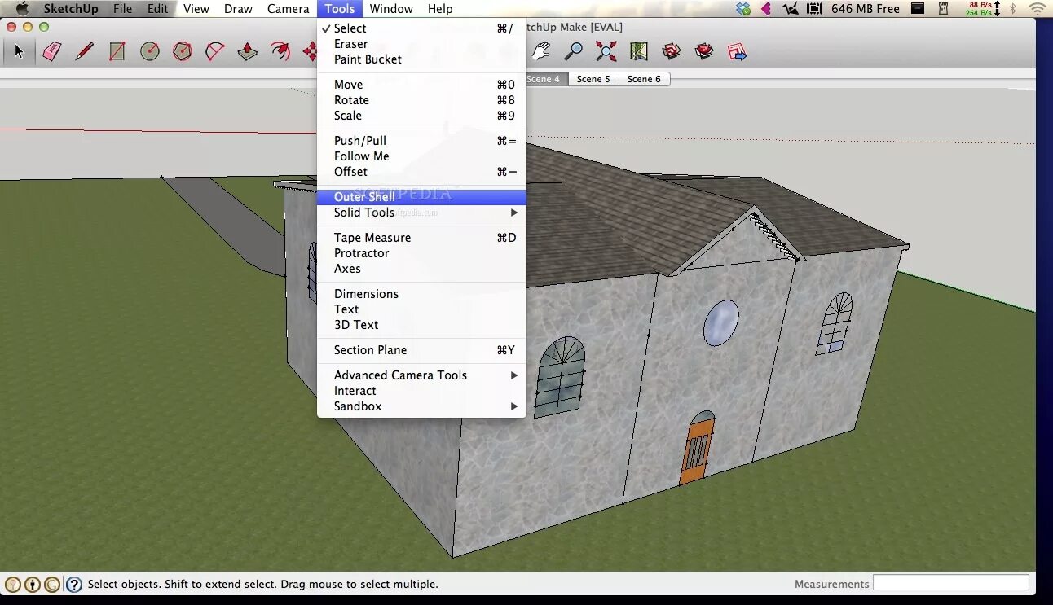Click the Measurements input box

pyautogui.click(x=950, y=583)
